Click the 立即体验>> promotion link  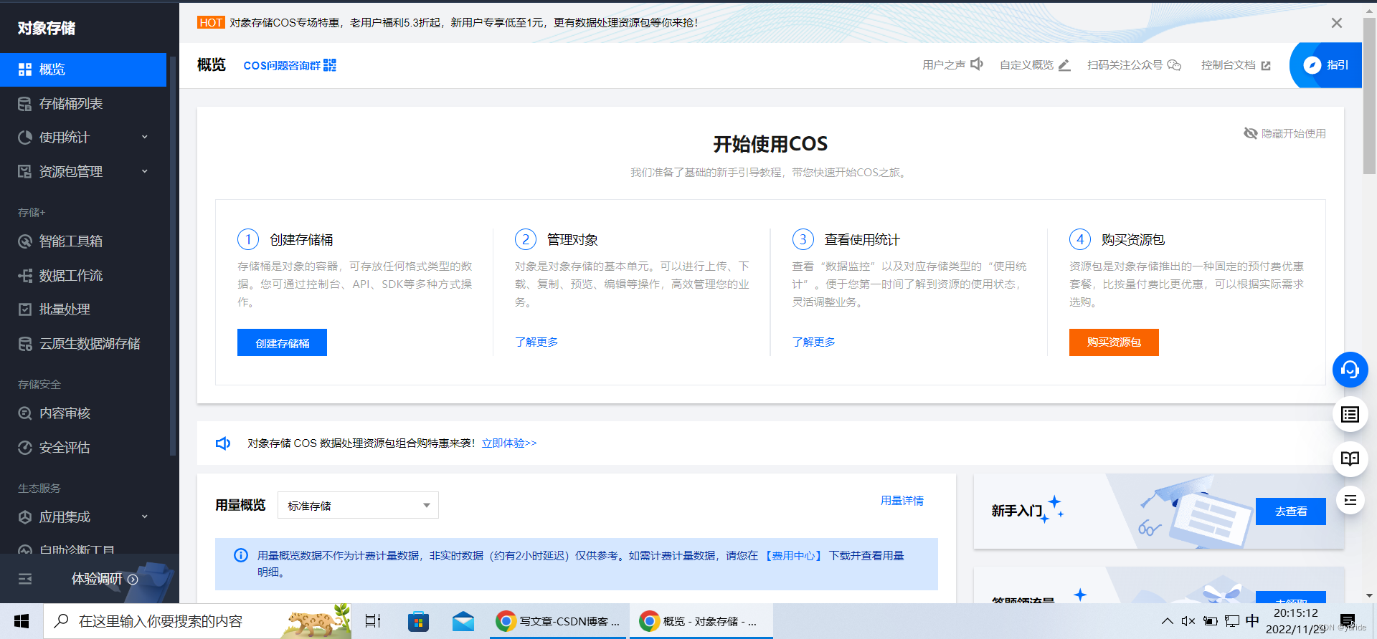[509, 443]
